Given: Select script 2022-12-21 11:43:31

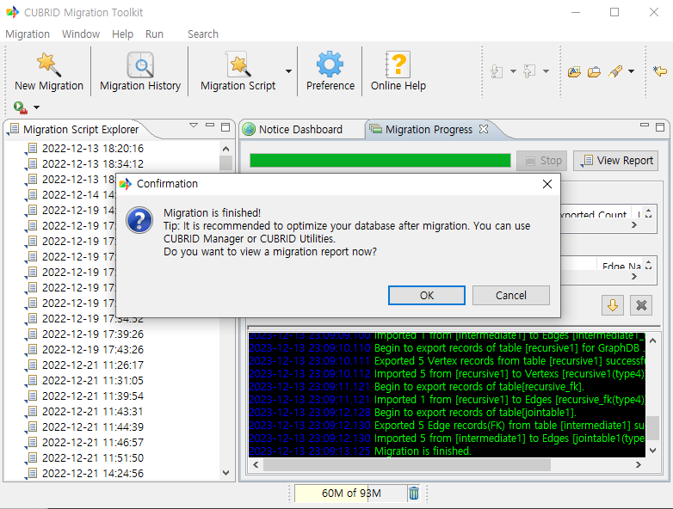Looking at the screenshot, I should click(93, 411).
